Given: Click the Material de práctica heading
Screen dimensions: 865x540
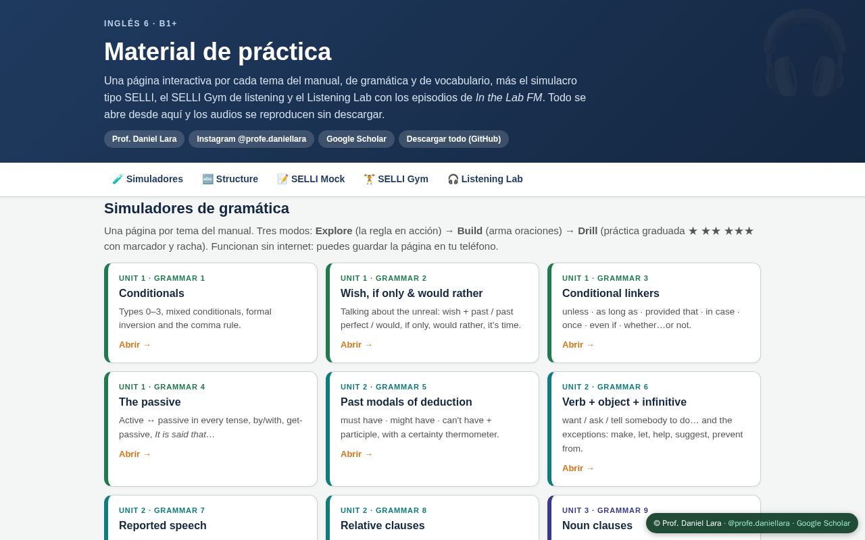Looking at the screenshot, I should coord(218,52).
